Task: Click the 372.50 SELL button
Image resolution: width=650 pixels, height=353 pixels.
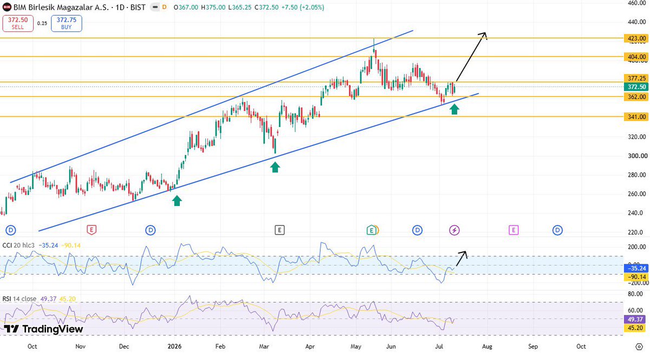Action: [x=18, y=23]
